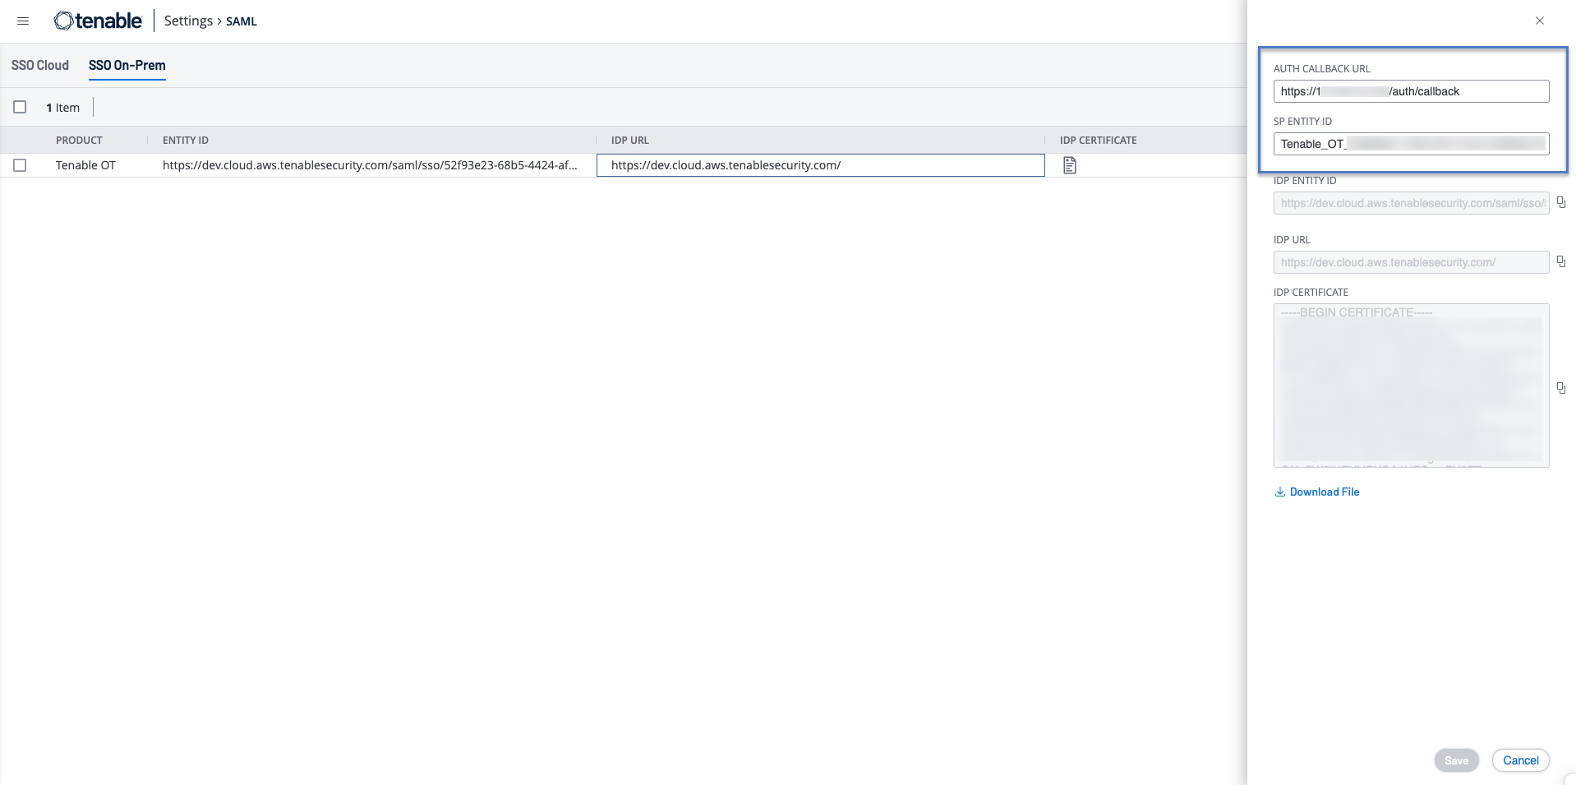Open the IDP certificate document icon

(1069, 165)
